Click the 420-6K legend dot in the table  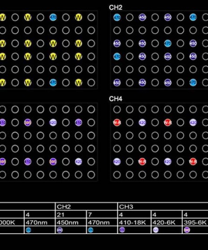pyautogui.click(x=156, y=230)
